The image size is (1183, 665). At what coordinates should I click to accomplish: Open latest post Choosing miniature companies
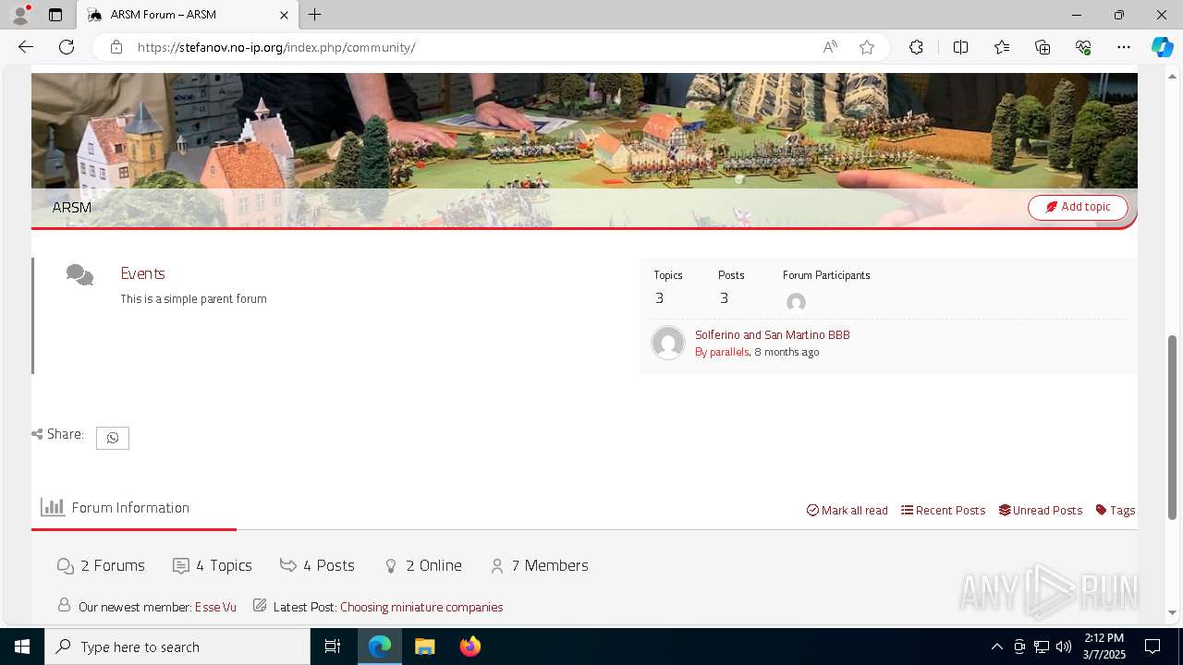pyautogui.click(x=421, y=607)
